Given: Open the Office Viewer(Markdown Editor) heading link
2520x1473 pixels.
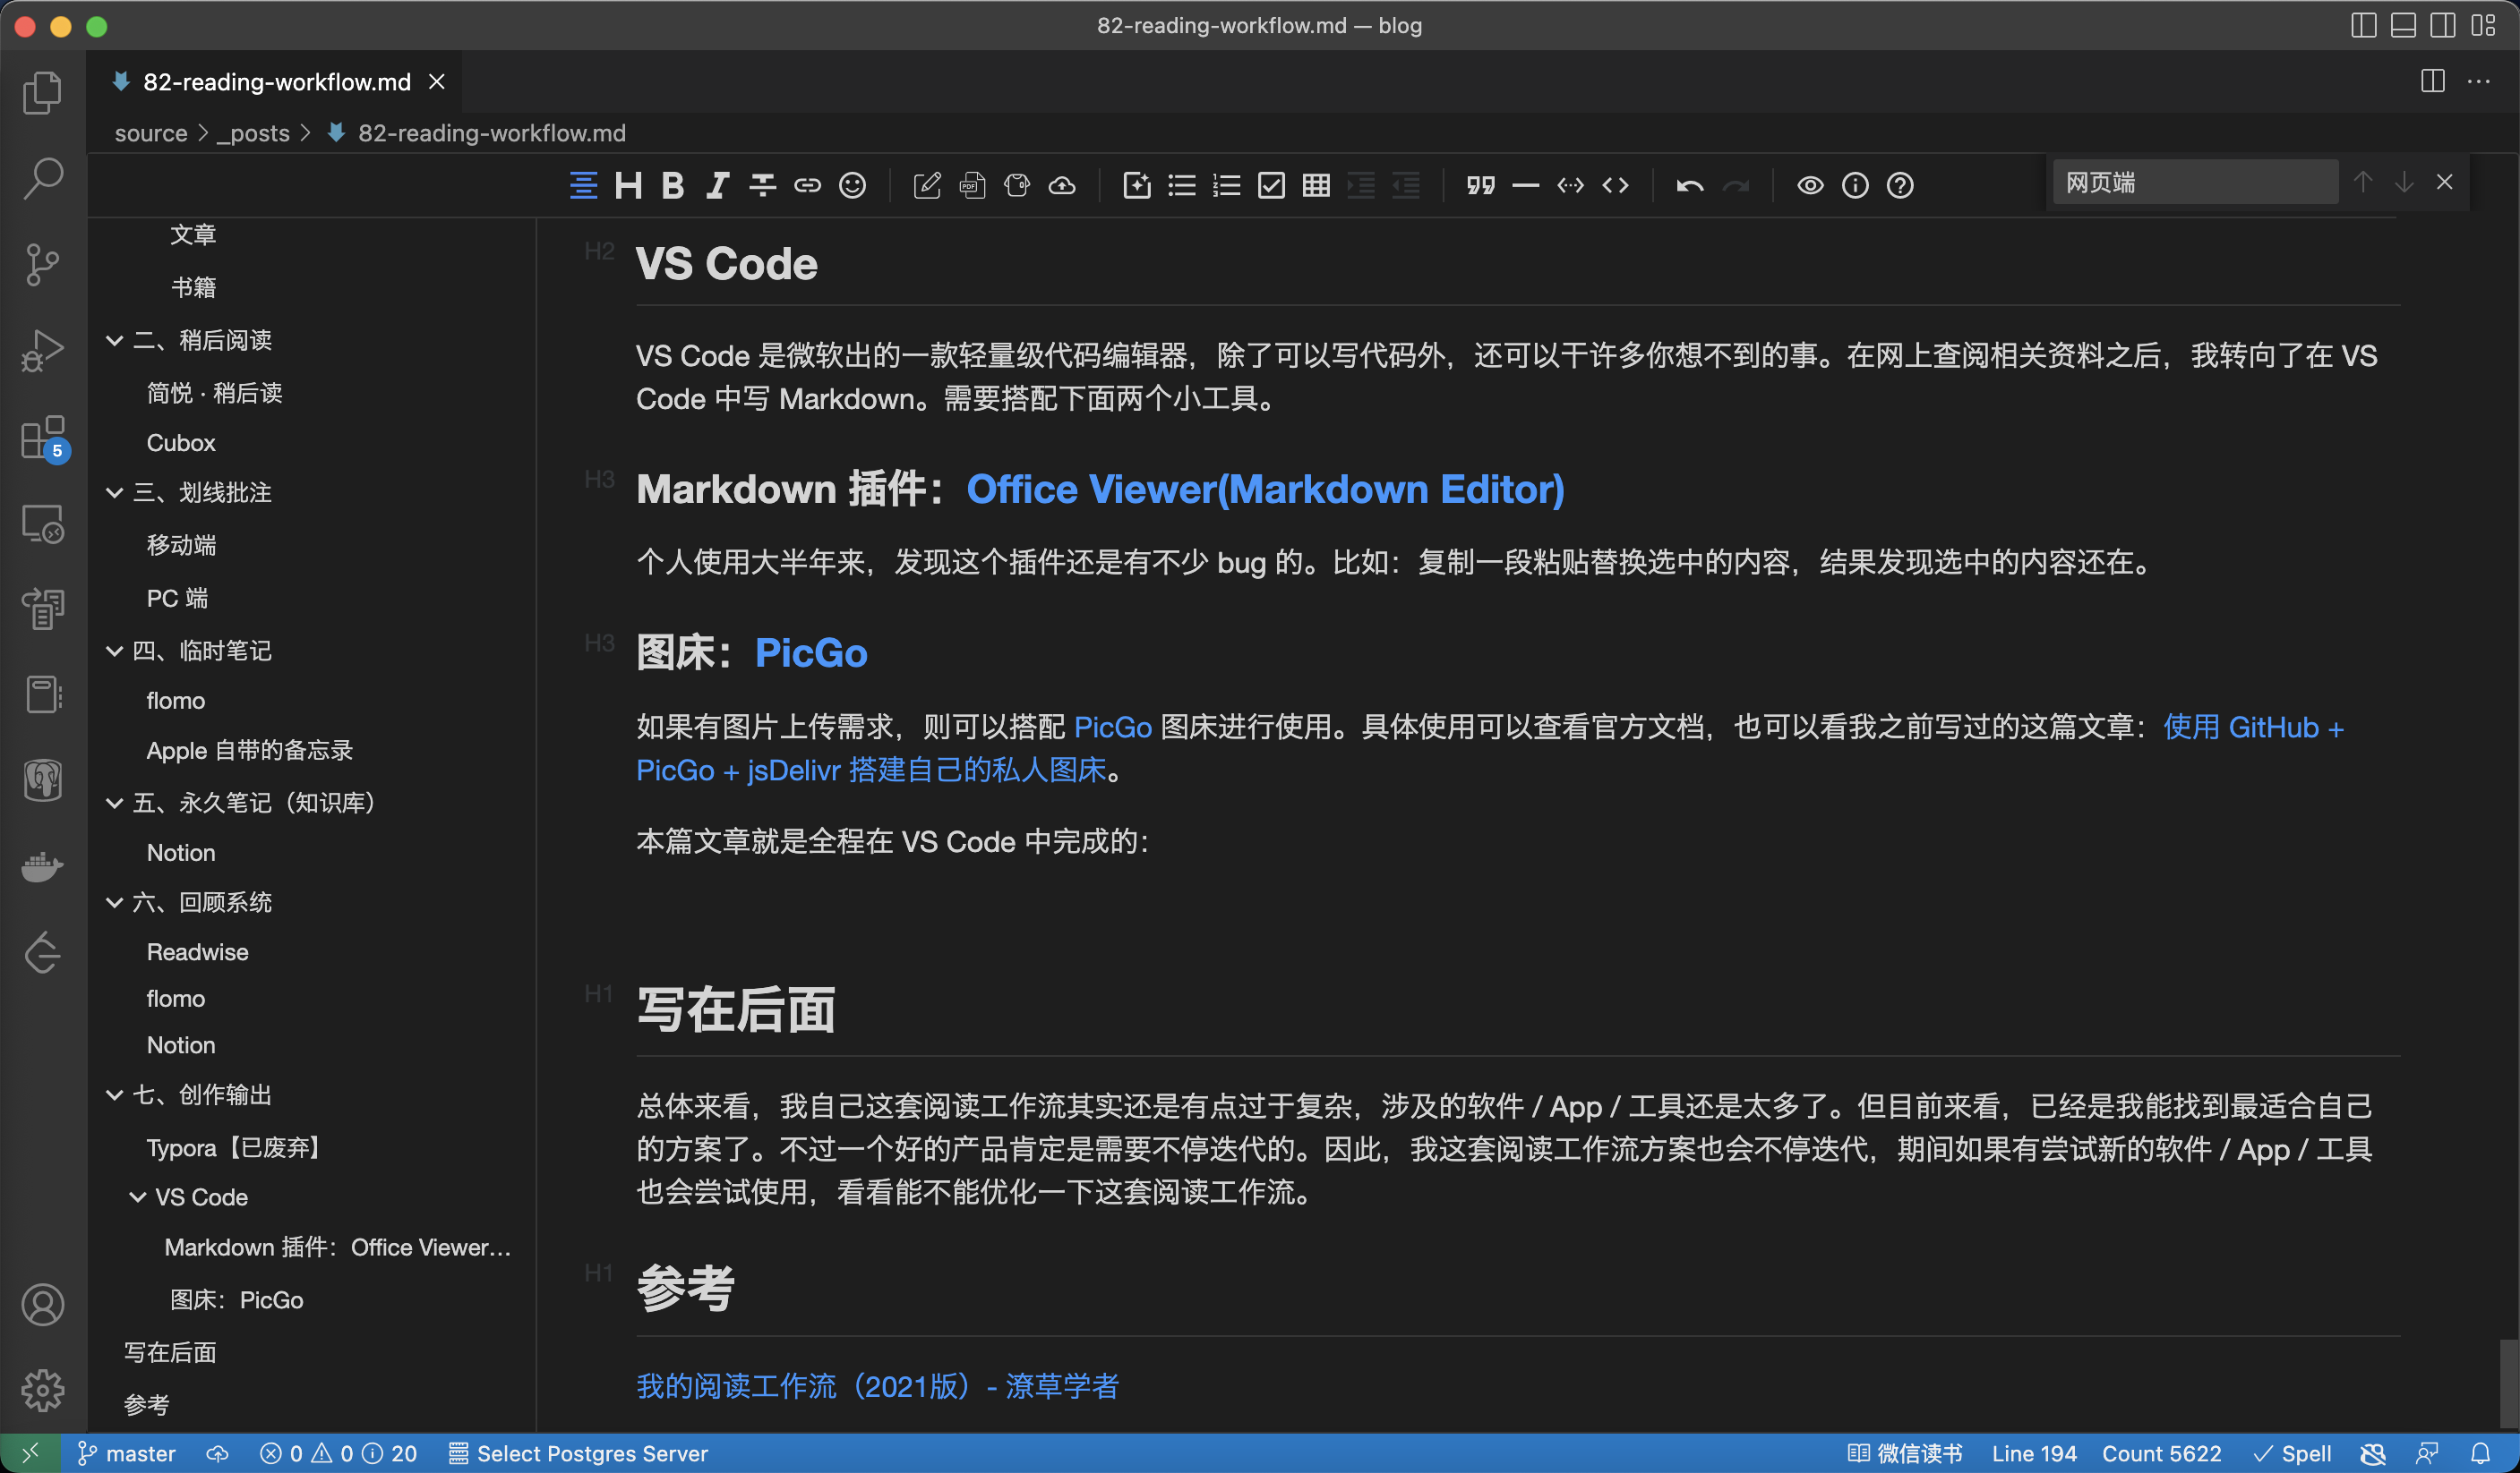Looking at the screenshot, I should pos(1265,489).
